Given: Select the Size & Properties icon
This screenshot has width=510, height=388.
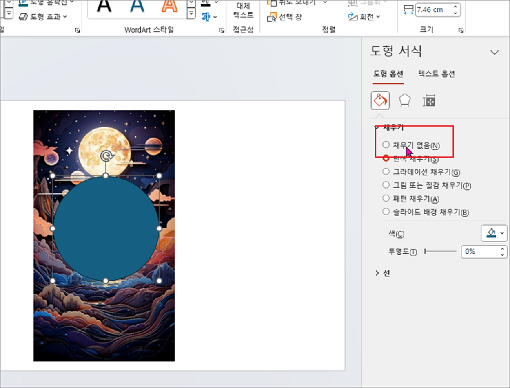Looking at the screenshot, I should (x=429, y=101).
